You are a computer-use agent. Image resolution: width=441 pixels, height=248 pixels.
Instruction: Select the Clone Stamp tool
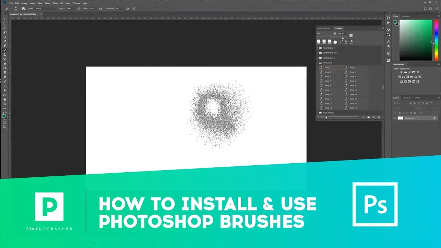[x=5, y=54]
